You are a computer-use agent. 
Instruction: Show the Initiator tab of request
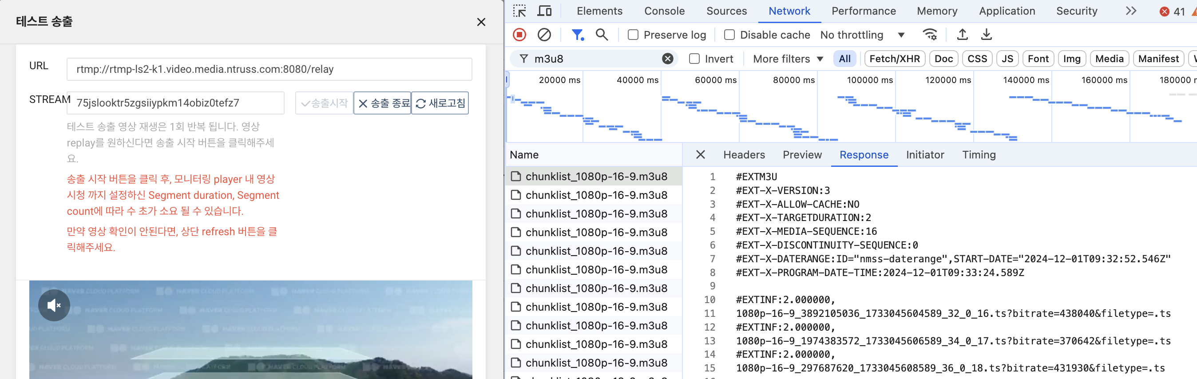click(x=925, y=155)
